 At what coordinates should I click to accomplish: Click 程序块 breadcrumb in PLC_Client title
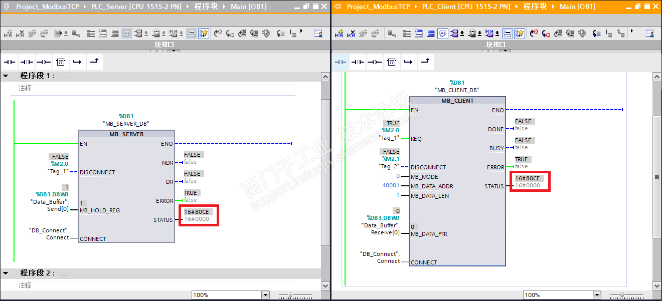[x=535, y=7]
